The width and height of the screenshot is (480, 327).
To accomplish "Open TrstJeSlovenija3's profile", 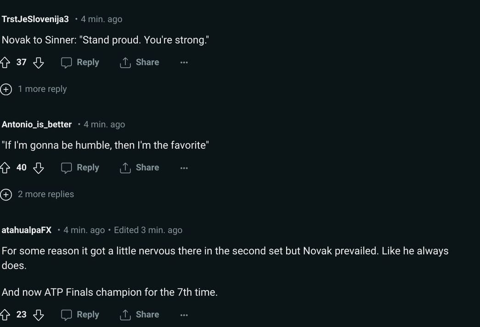I will point(35,19).
